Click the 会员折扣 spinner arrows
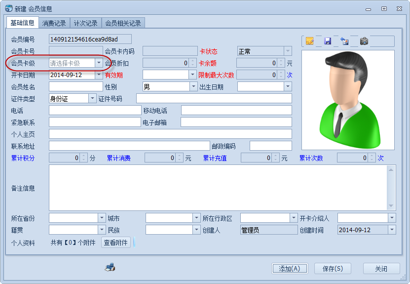This screenshot has width=410, height=284. pos(193,63)
